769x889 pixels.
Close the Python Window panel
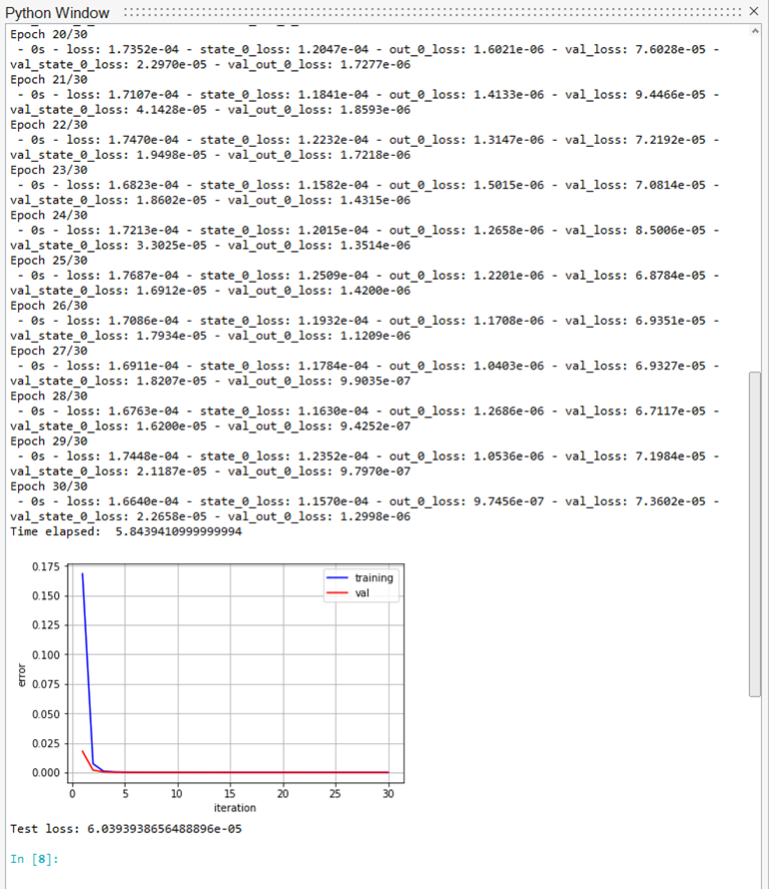pyautogui.click(x=754, y=11)
